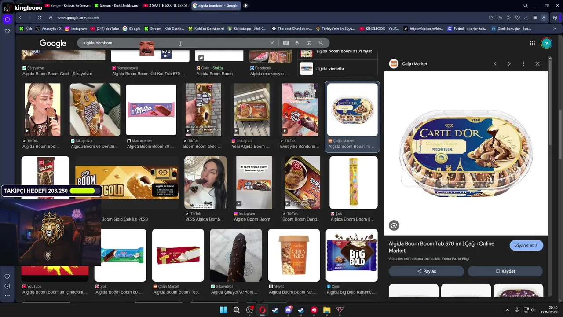Open the Easy Setup sliders icon
Screen dimensions: 563x317
535,18
